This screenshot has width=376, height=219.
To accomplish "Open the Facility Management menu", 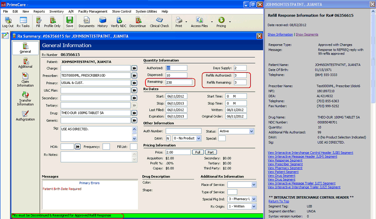I will pos(93,11).
